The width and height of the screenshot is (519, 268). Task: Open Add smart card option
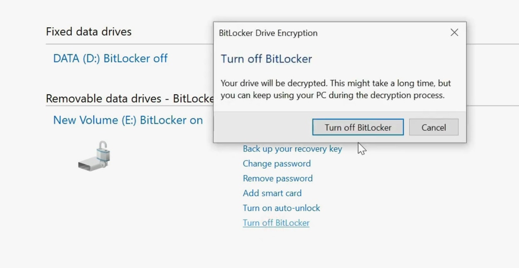coord(272,193)
